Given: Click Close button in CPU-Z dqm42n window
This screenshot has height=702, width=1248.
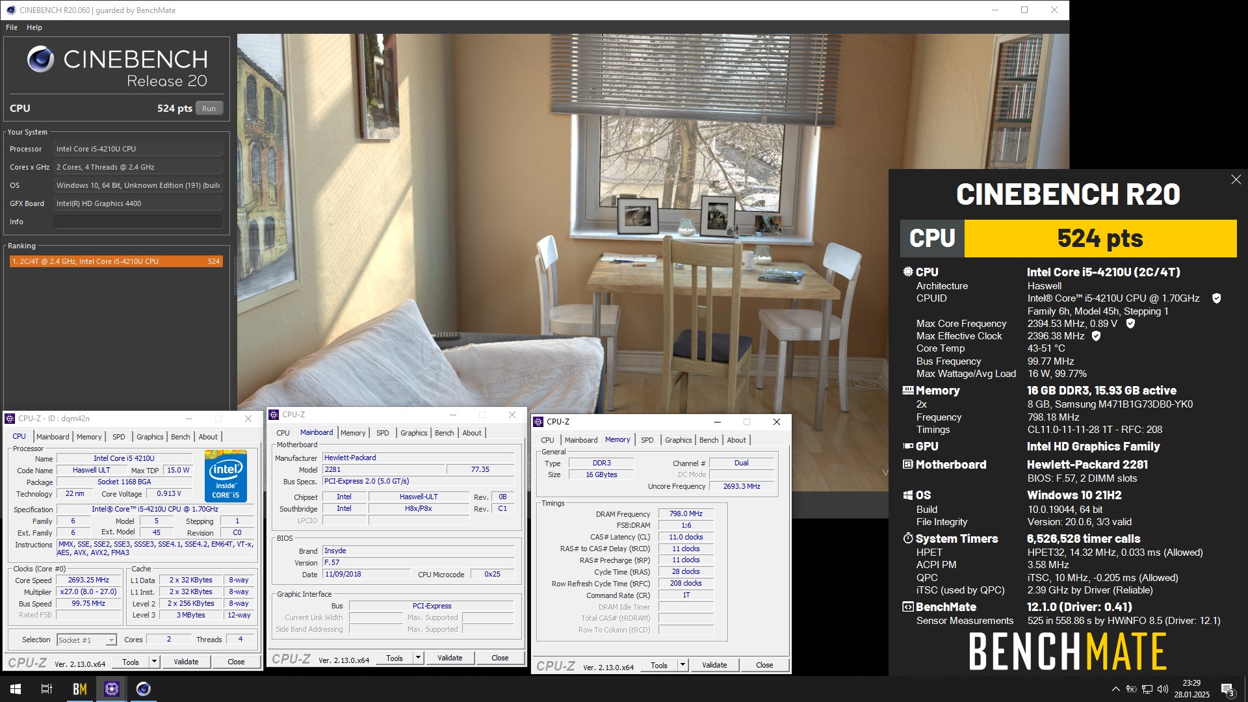Looking at the screenshot, I should tap(236, 662).
